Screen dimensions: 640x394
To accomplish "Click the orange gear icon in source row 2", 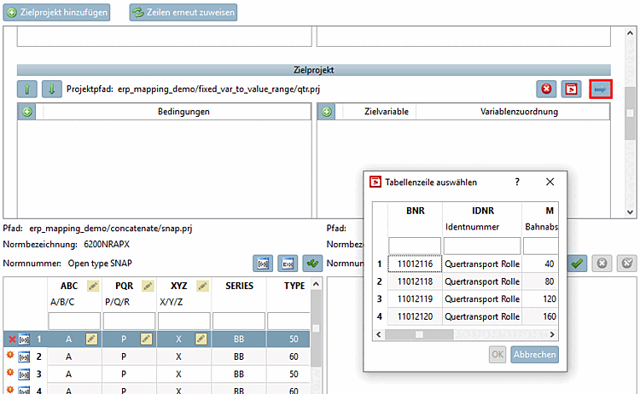I will pos(10,356).
